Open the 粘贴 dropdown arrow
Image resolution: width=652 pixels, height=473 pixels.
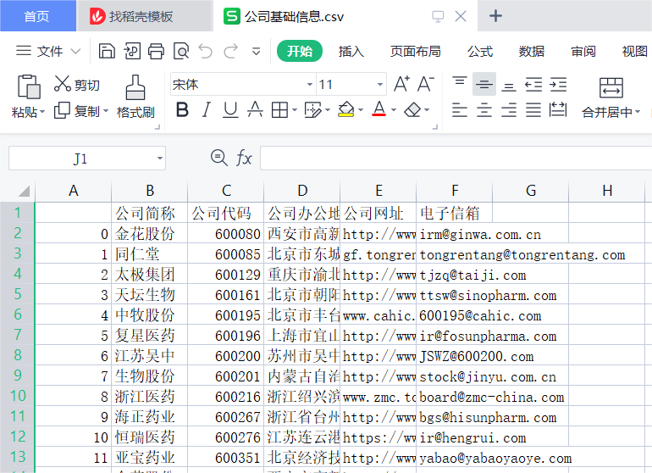(41, 112)
